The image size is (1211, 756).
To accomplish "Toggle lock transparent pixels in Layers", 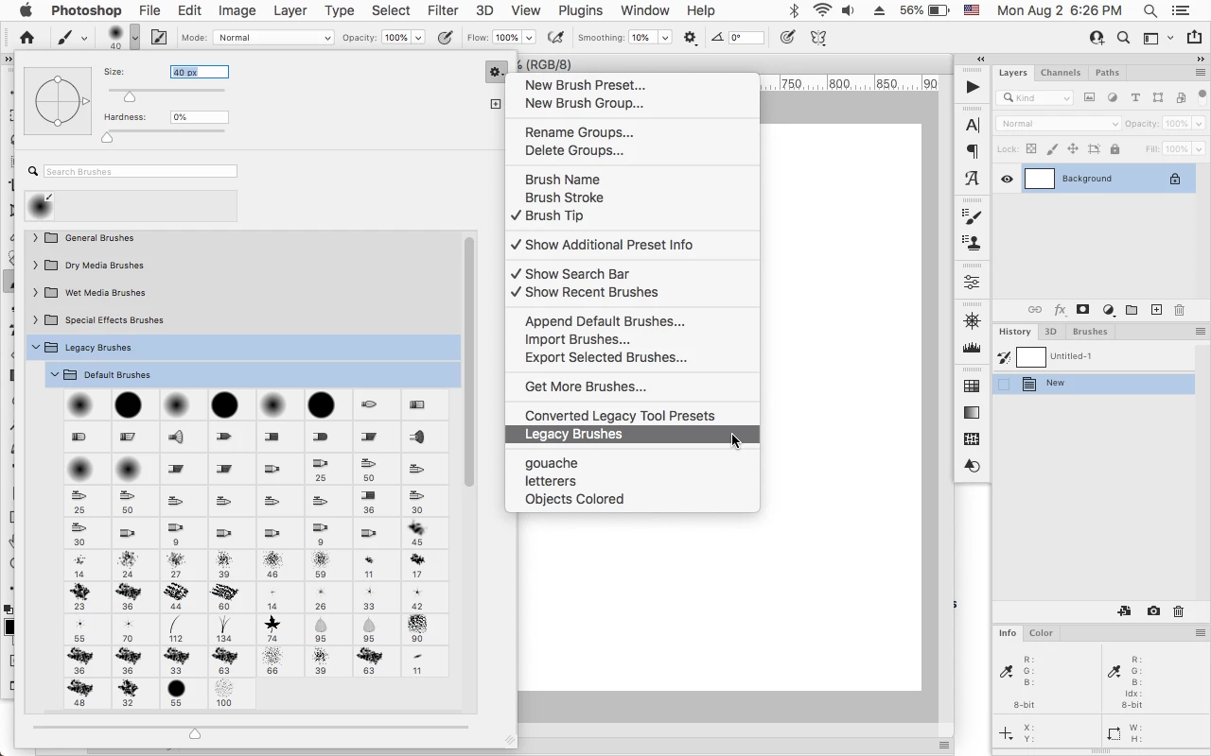I will (1031, 149).
